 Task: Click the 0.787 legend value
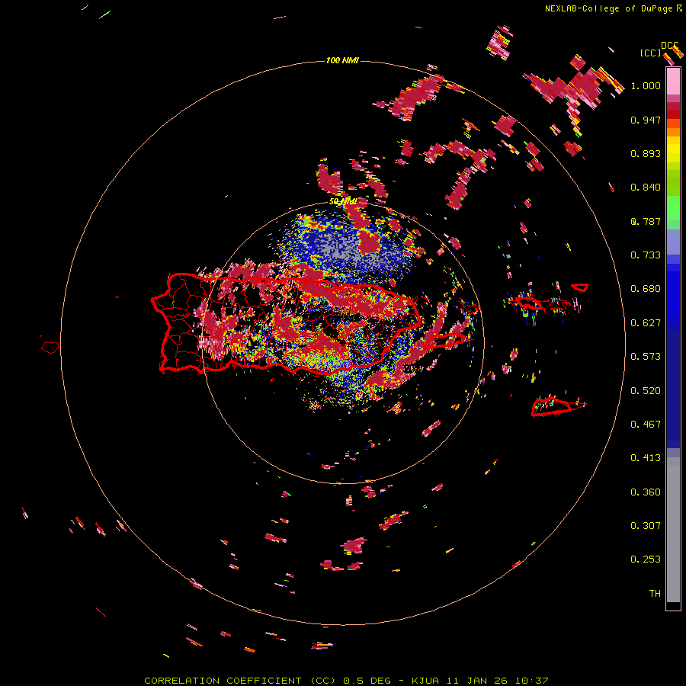646,221
